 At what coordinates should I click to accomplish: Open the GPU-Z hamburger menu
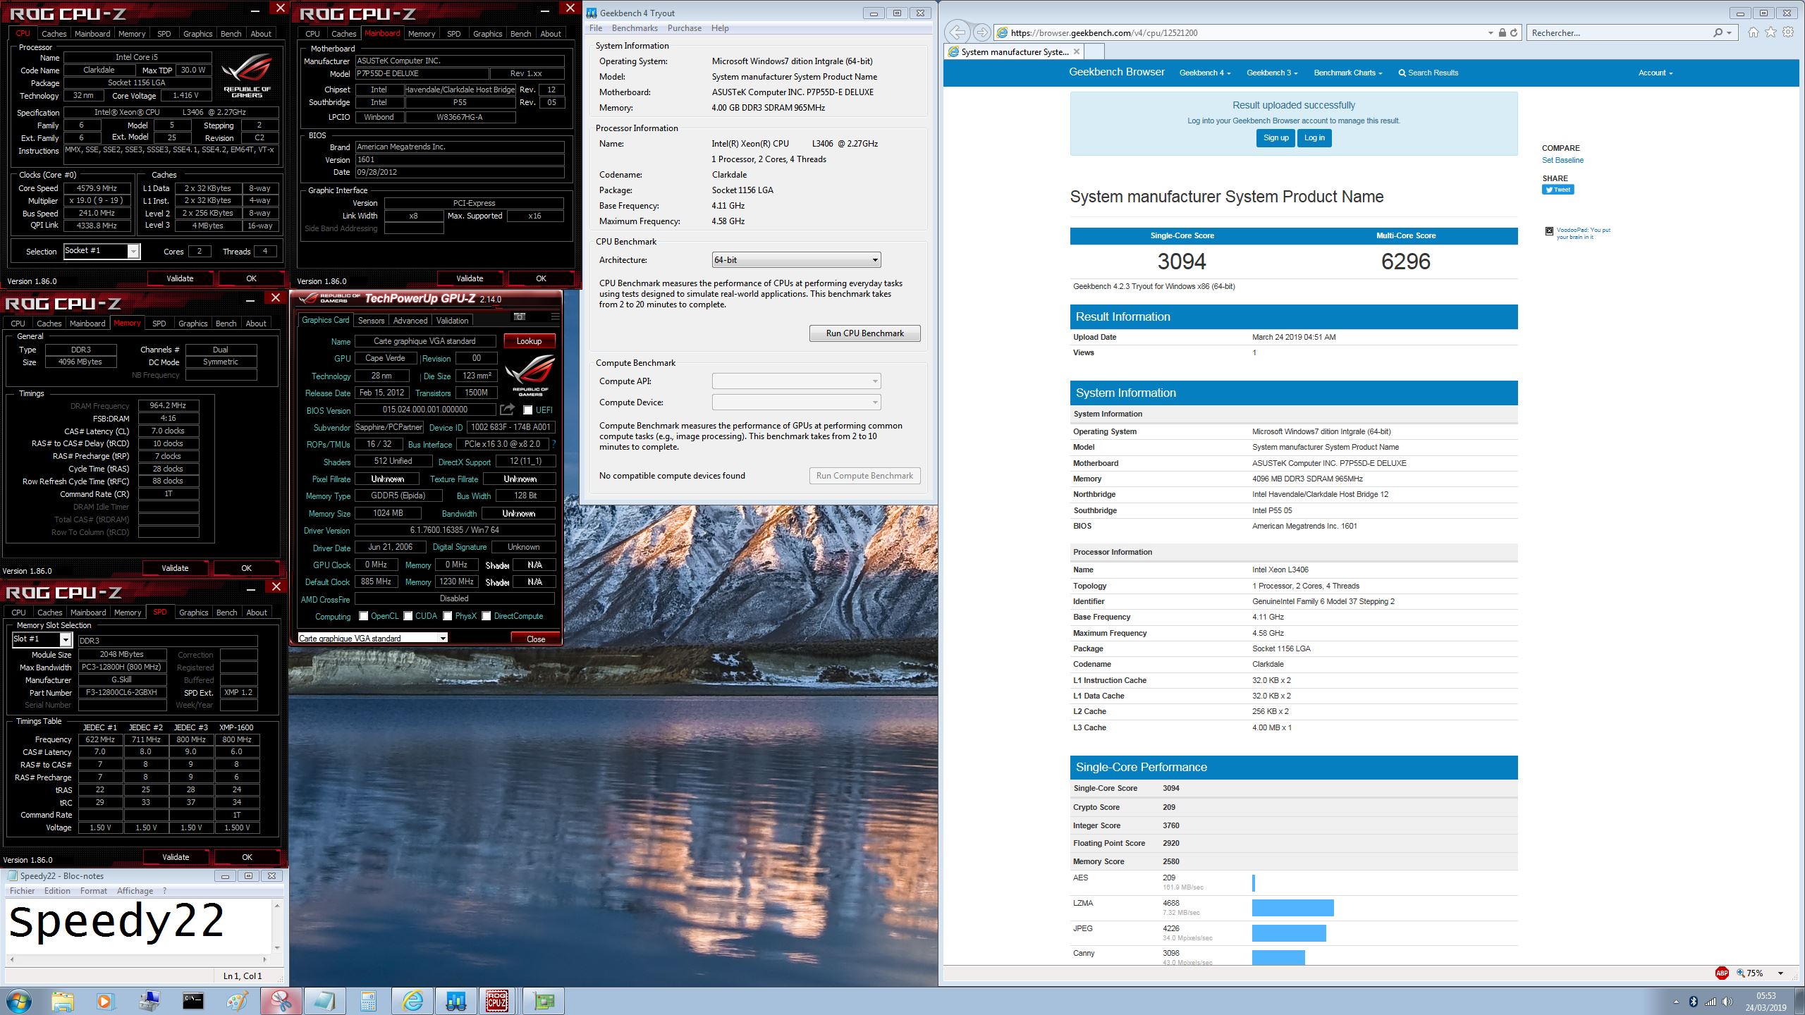click(555, 316)
